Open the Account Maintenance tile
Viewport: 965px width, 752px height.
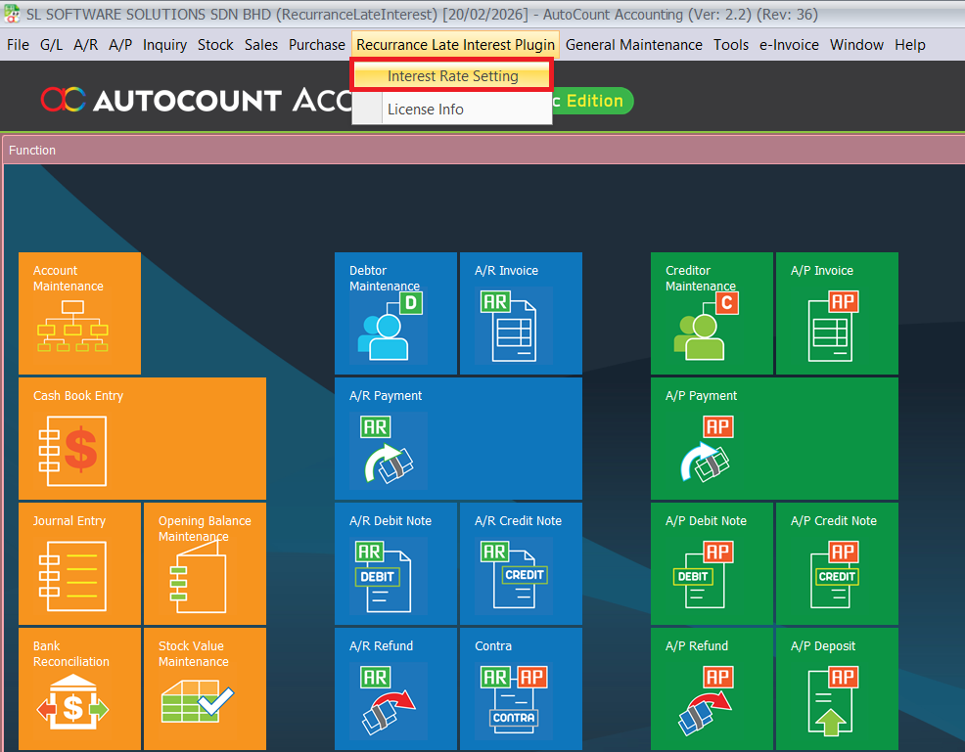pos(79,313)
